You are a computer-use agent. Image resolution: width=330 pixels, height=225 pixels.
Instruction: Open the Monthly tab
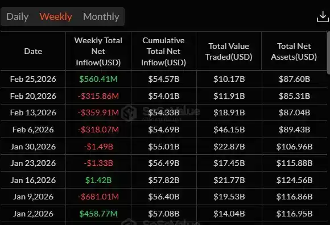click(101, 16)
